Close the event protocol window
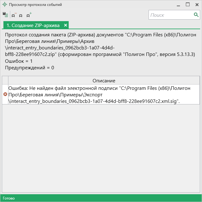The image size is (202, 202). [197, 5]
